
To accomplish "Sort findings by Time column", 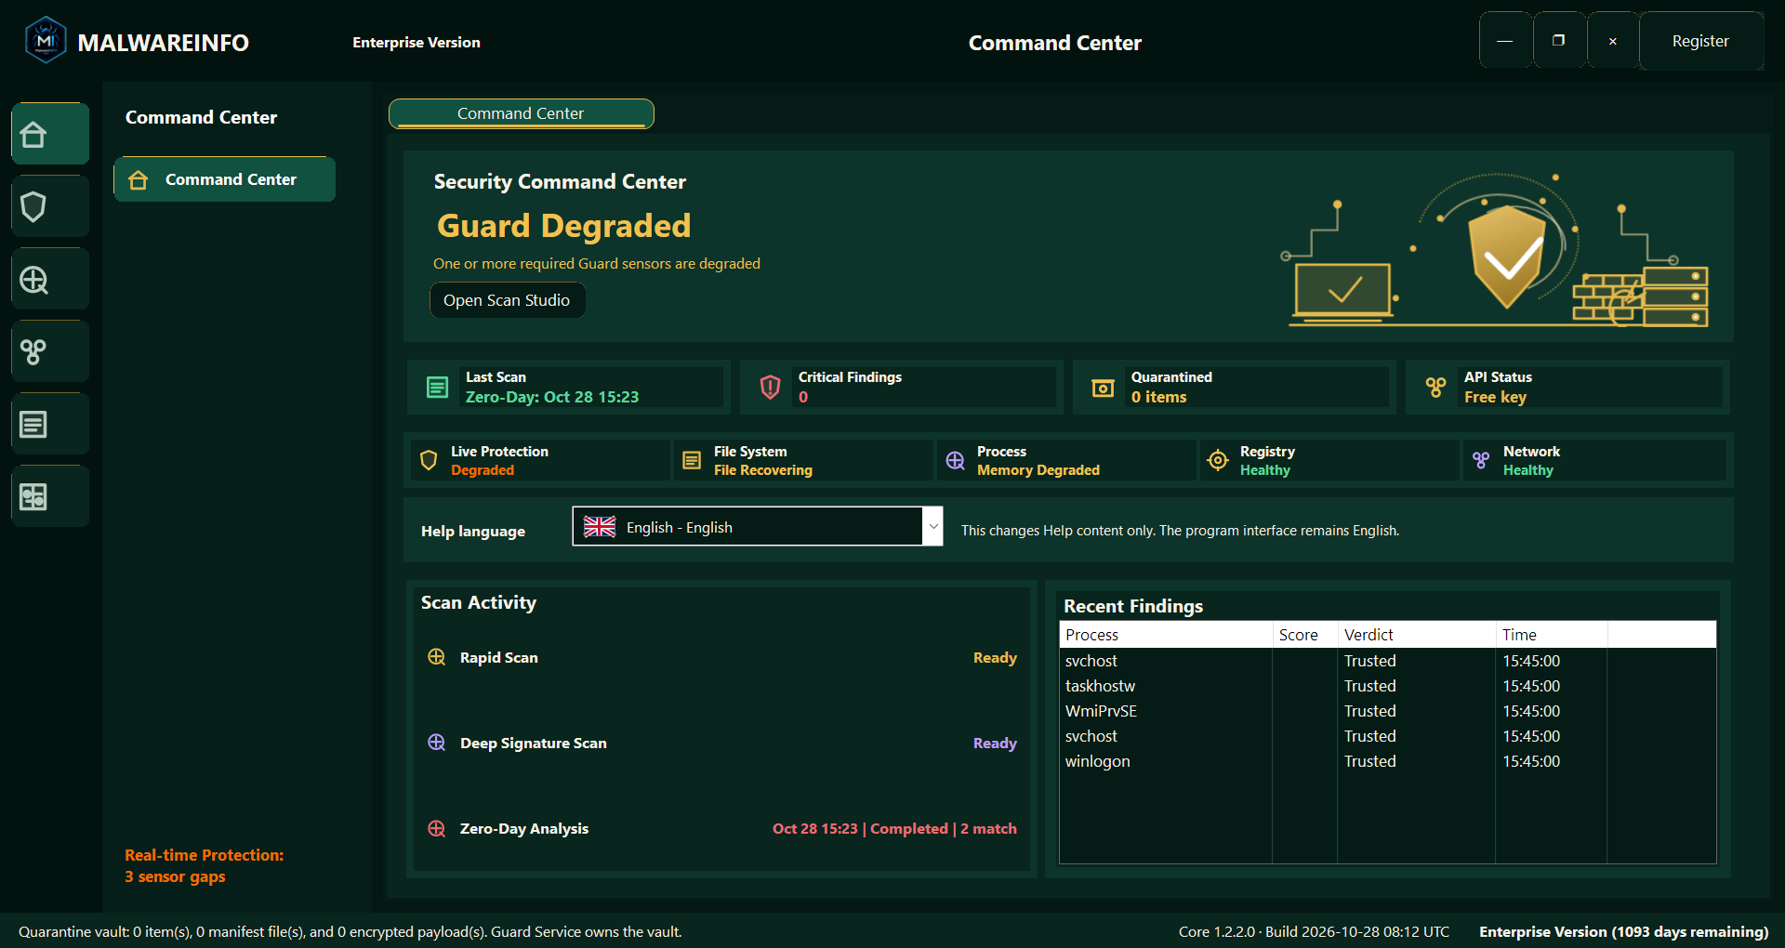I will coord(1552,635).
